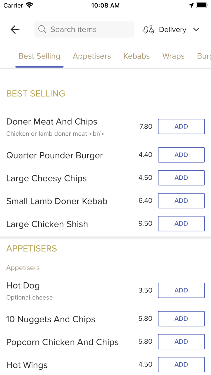Image resolution: width=211 pixels, height=375 pixels.
Task: Tap the search magnifier icon
Action: coord(42,30)
